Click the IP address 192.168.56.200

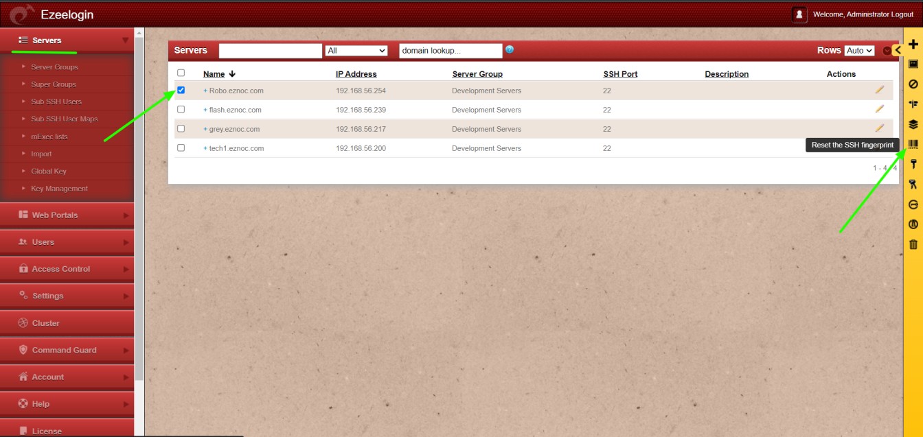pyautogui.click(x=361, y=148)
